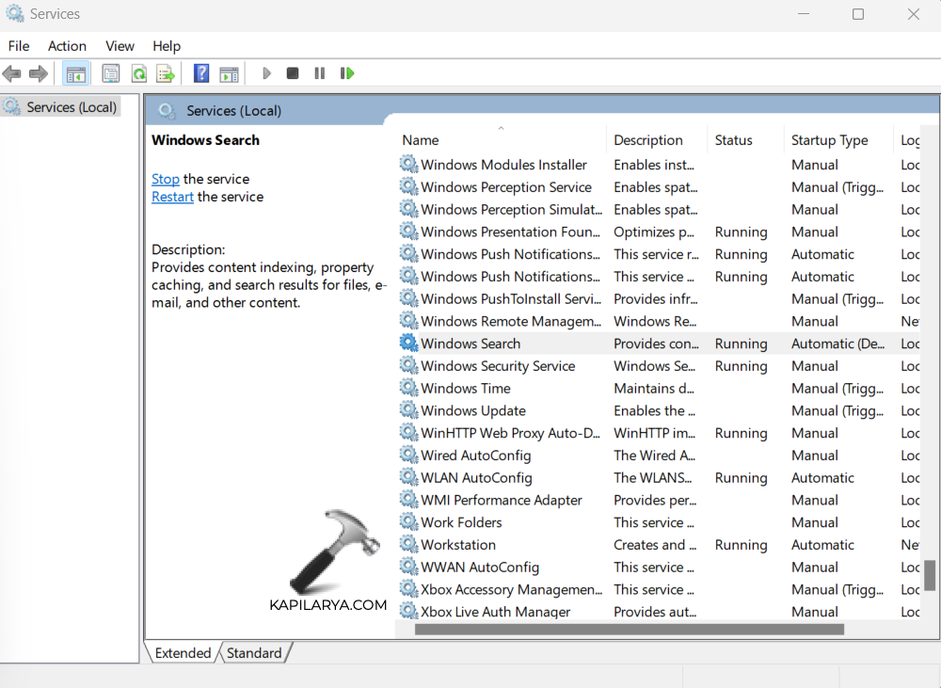Click the Export List toolbar icon
Image resolution: width=941 pixels, height=688 pixels.
(x=166, y=73)
